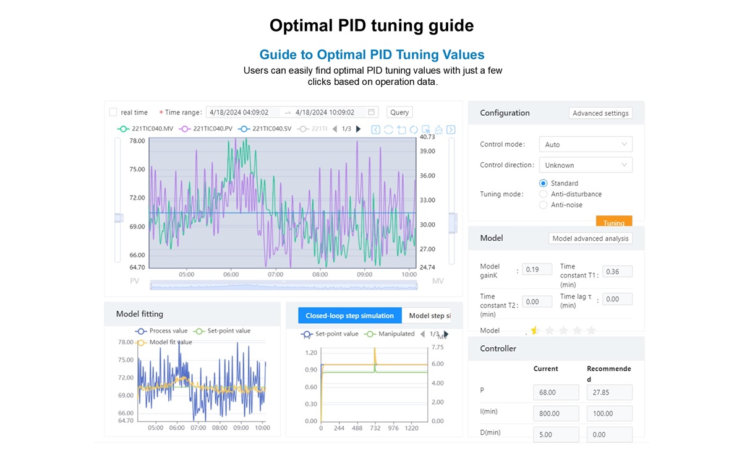Switch to Model step simulation tab
The height and width of the screenshot is (463, 742).
[428, 316]
